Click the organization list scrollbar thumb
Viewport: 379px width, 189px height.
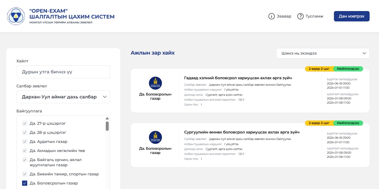point(107,126)
